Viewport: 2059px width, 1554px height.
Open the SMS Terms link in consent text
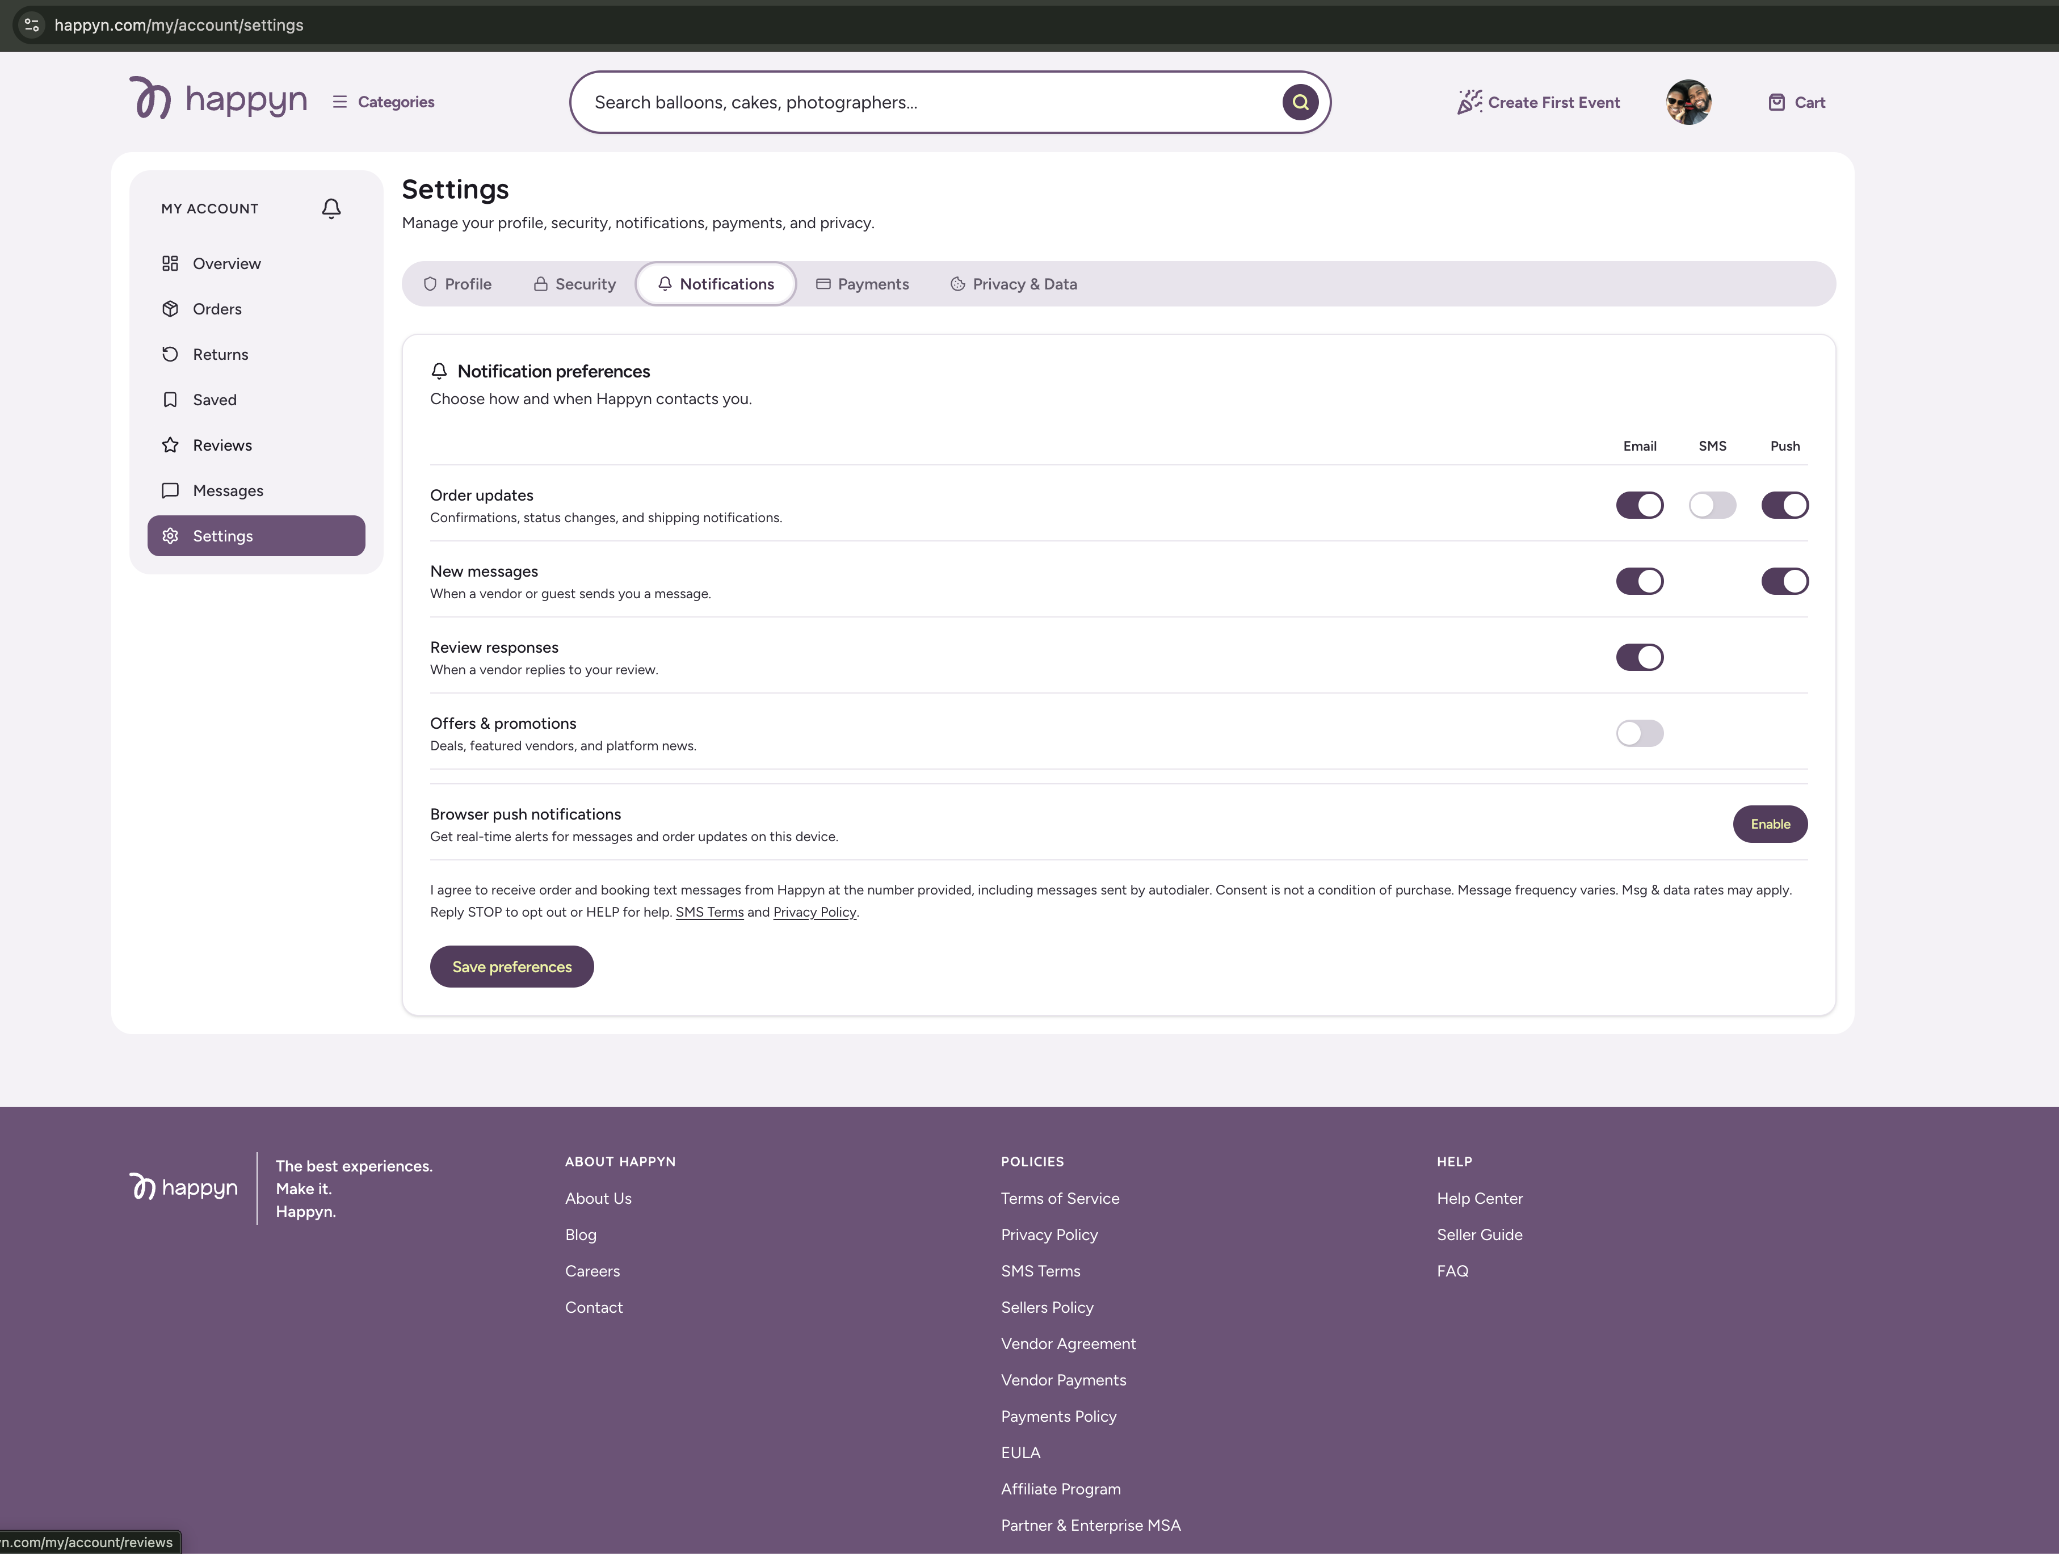[709, 913]
